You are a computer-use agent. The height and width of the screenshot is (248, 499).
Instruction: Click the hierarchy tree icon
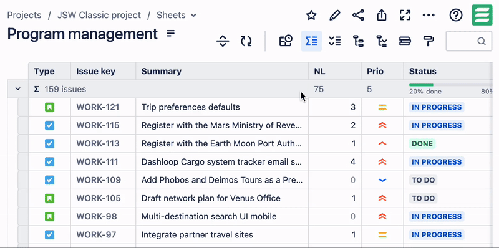(x=358, y=41)
